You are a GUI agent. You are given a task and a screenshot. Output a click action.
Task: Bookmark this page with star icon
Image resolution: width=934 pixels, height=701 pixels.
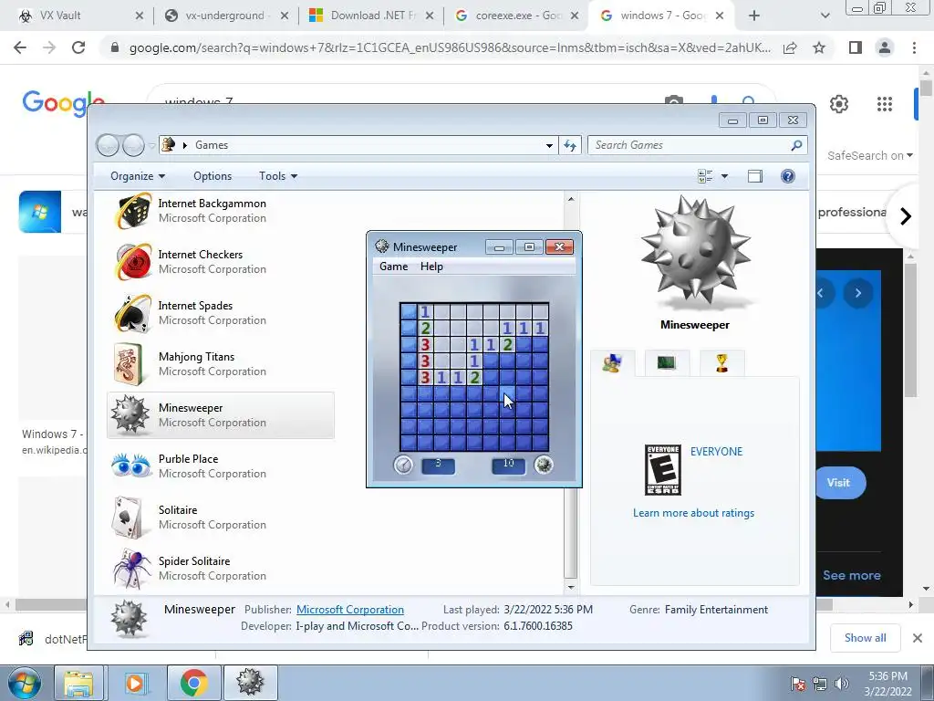pyautogui.click(x=819, y=47)
